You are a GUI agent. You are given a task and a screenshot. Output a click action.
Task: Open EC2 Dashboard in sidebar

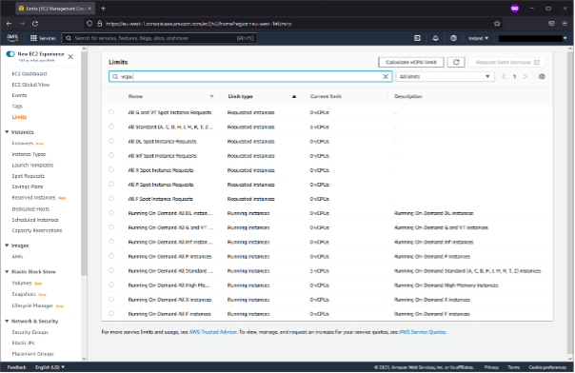tap(30, 73)
